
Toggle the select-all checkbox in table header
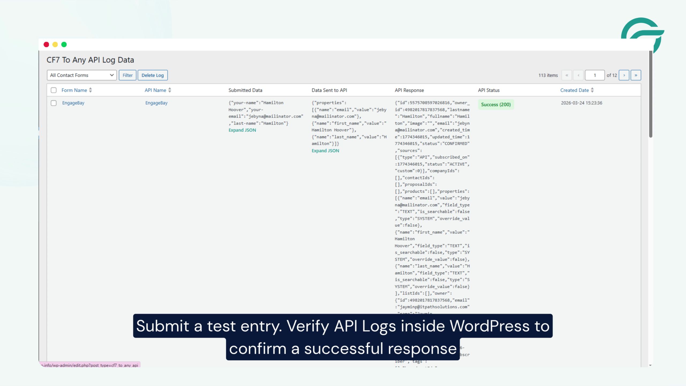point(54,90)
